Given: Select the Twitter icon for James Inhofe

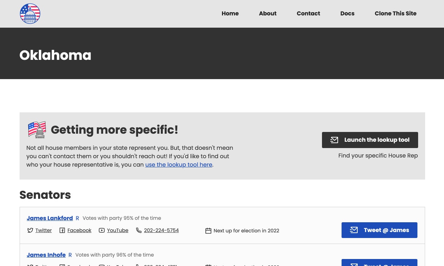Looking at the screenshot, I should click(x=30, y=265).
